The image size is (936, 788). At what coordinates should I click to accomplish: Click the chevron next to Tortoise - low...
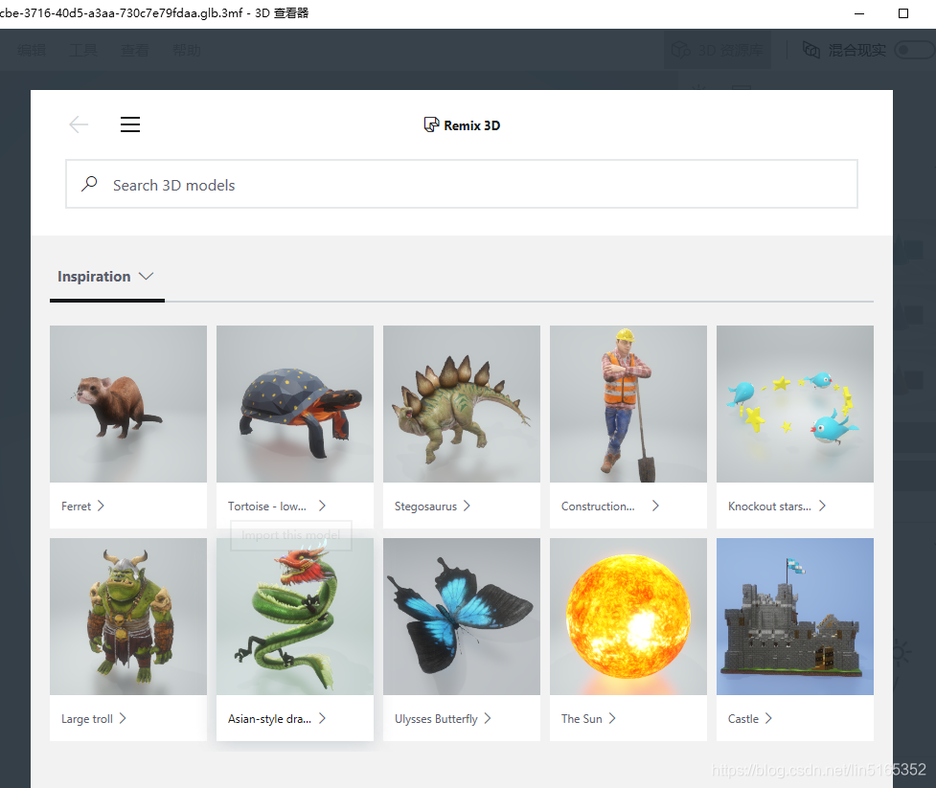pos(322,506)
